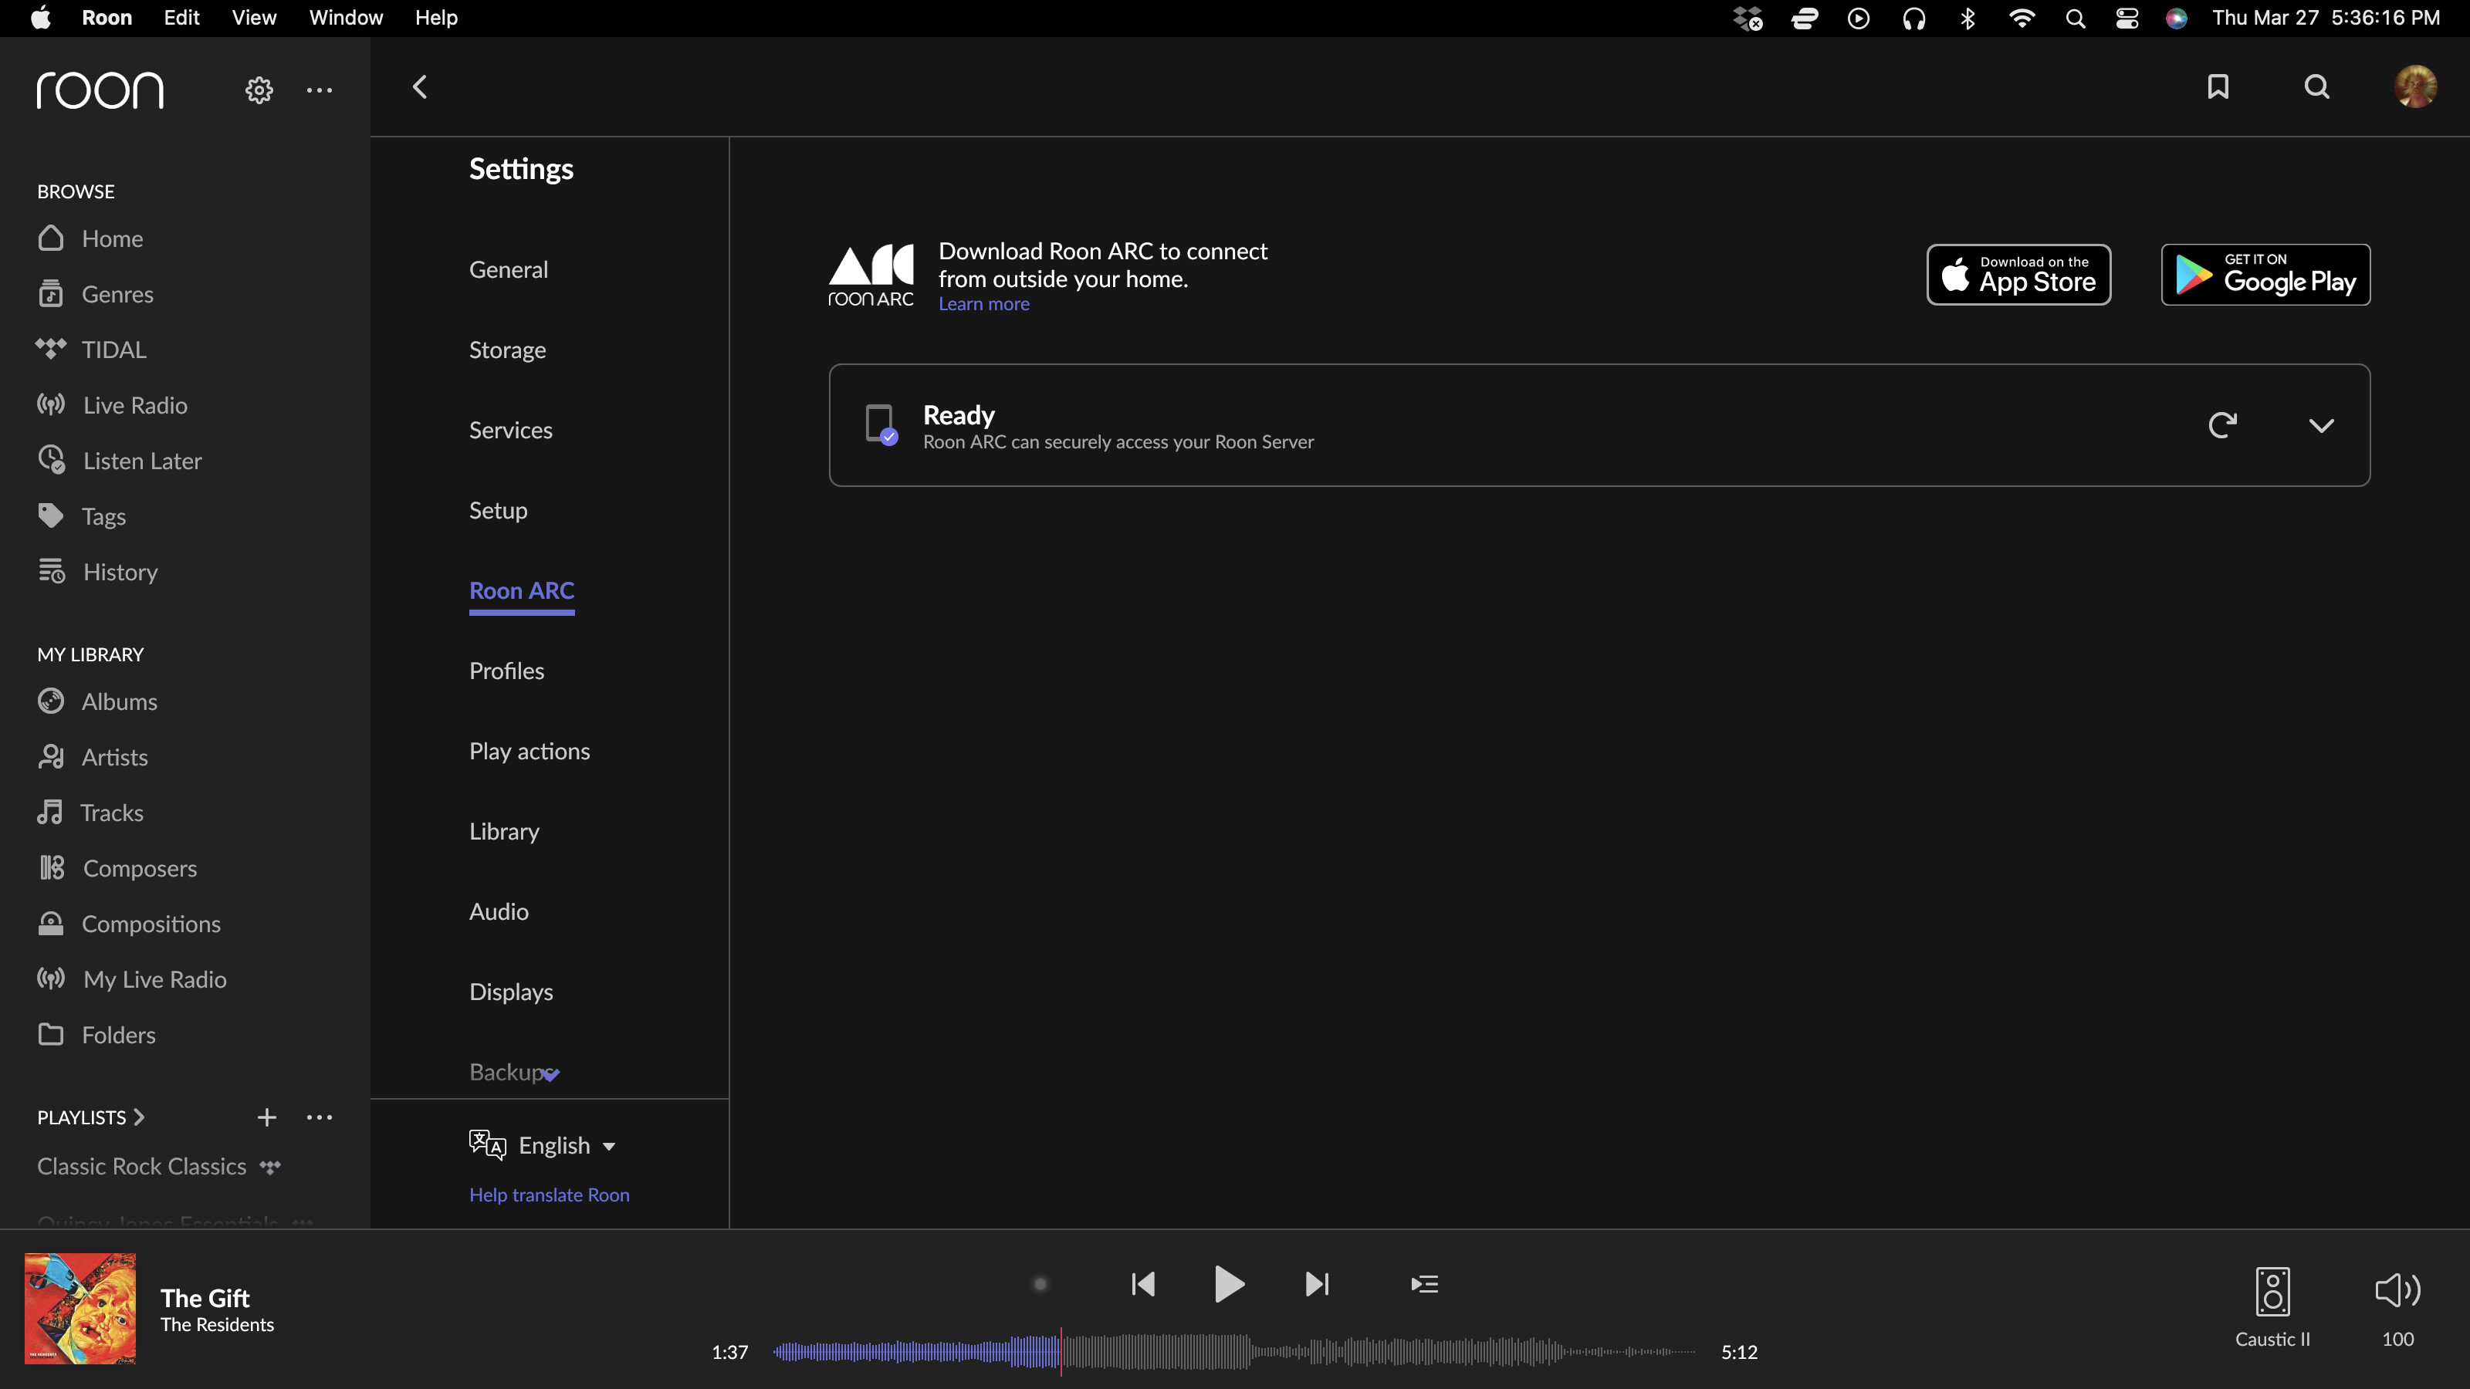Click The Residents artist name
The width and height of the screenshot is (2470, 1389).
(x=217, y=1325)
